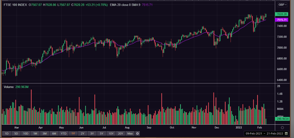Click the Feb label on time axis
Viewport: 294px width, 138px height.
click(x=260, y=127)
